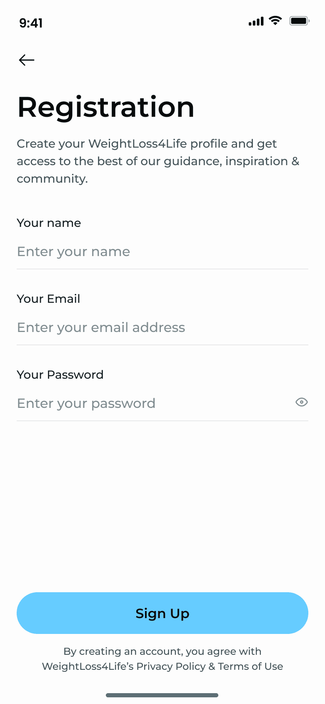This screenshot has width=325, height=704.
Task: Click "By creating an account" agreement text
Action: pos(162,651)
